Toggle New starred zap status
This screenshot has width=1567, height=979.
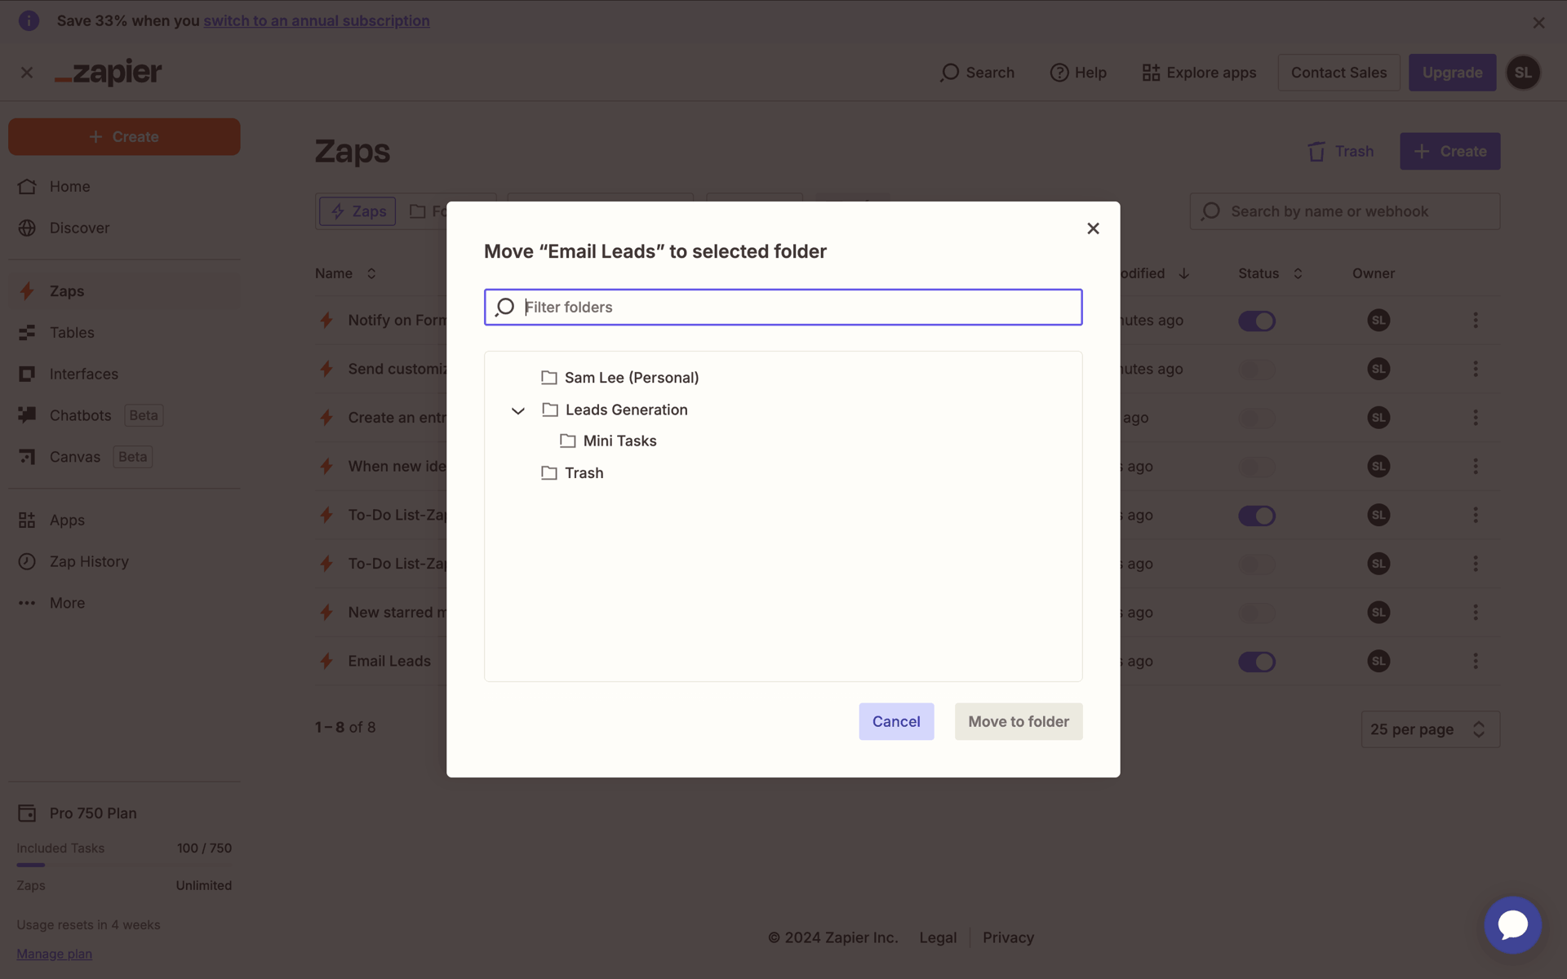1257,613
